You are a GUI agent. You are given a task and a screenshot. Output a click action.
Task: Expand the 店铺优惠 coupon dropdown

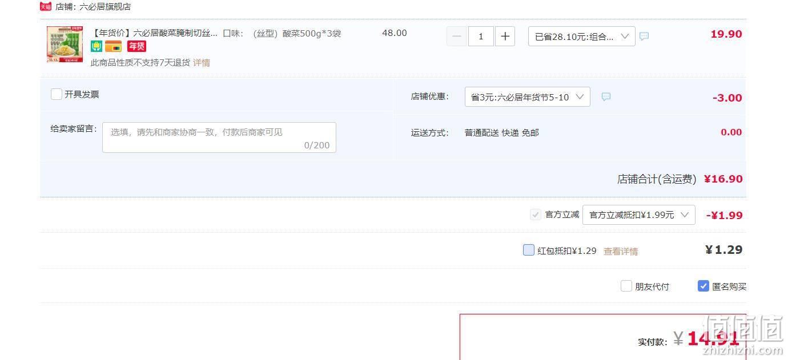tap(527, 97)
